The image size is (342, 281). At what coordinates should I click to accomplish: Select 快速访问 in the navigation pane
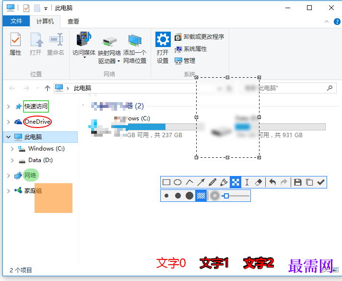(x=36, y=106)
